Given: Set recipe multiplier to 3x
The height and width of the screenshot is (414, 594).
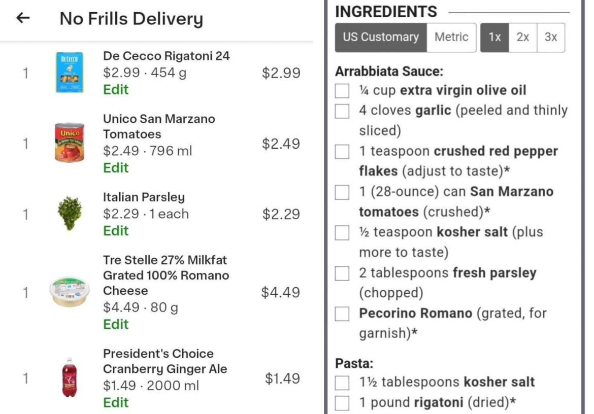Looking at the screenshot, I should click(x=551, y=37).
